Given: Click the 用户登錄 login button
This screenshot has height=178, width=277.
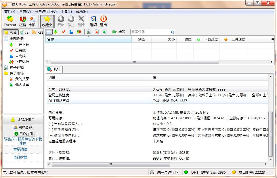Looking at the screenshot, I should point(23,127).
